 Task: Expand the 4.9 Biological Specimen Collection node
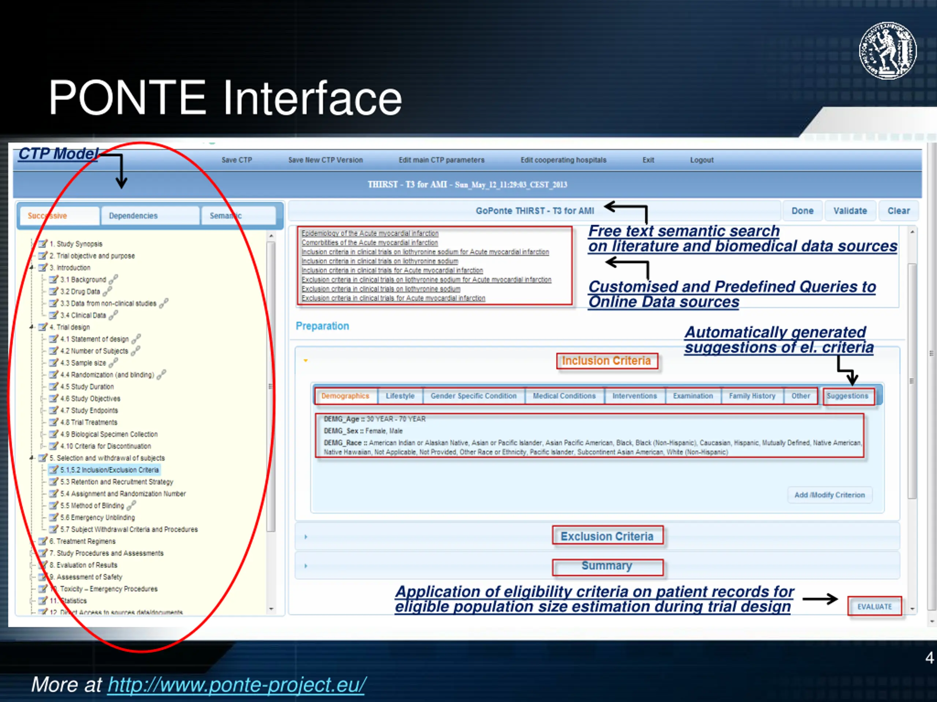42,434
